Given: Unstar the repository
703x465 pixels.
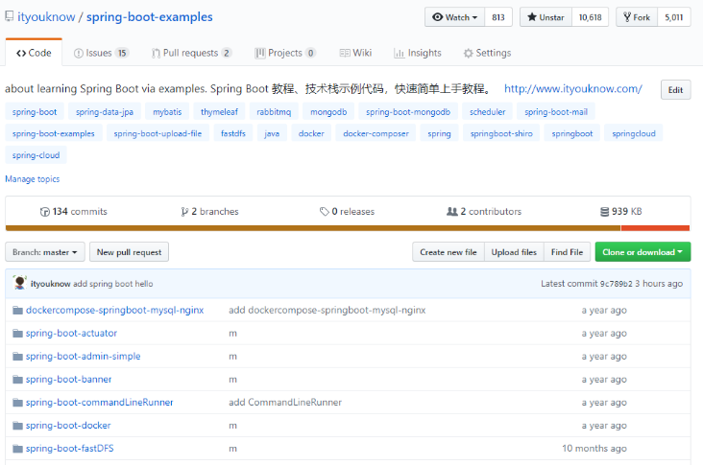Looking at the screenshot, I should pos(545,17).
